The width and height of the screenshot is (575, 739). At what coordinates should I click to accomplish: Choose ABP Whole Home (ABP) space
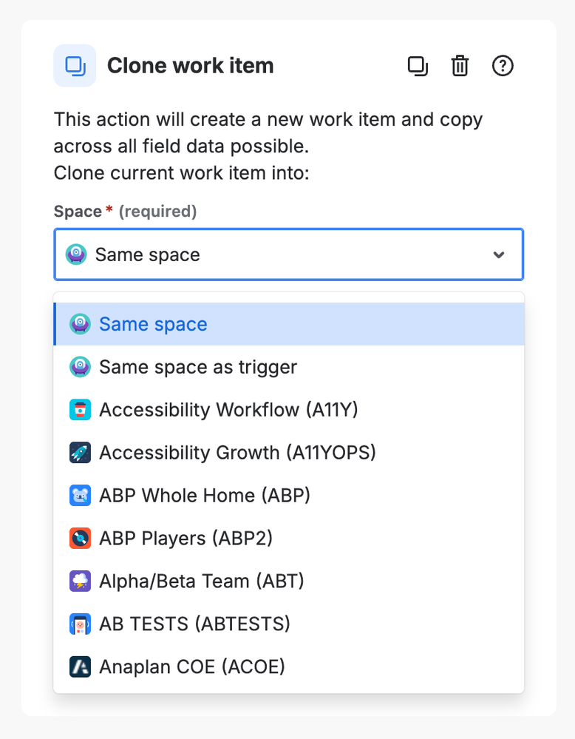coord(289,496)
